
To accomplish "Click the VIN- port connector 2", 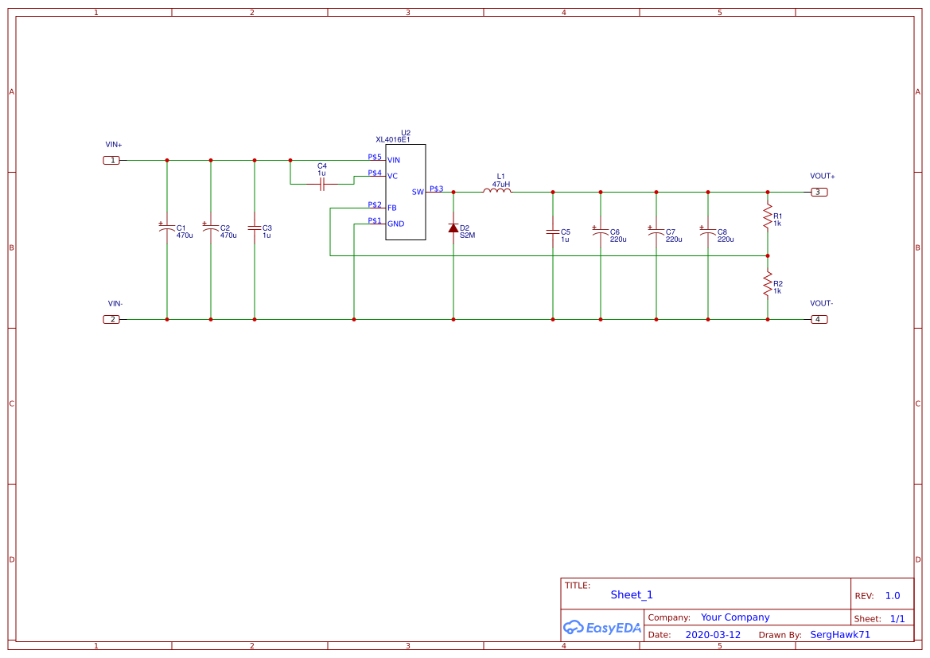I will click(111, 319).
